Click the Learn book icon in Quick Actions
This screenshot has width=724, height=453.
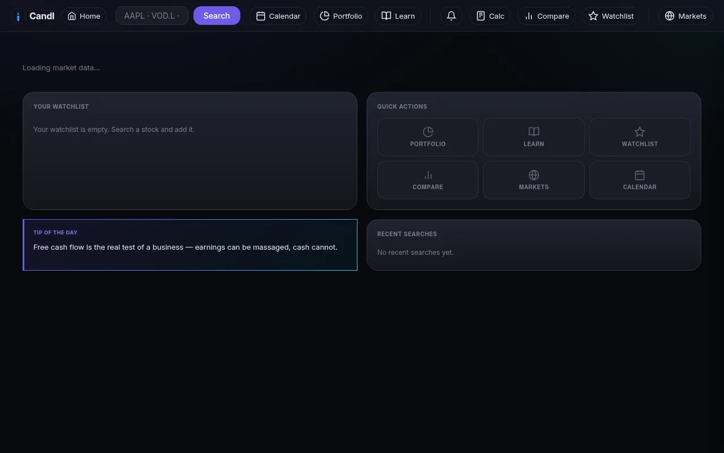click(534, 132)
